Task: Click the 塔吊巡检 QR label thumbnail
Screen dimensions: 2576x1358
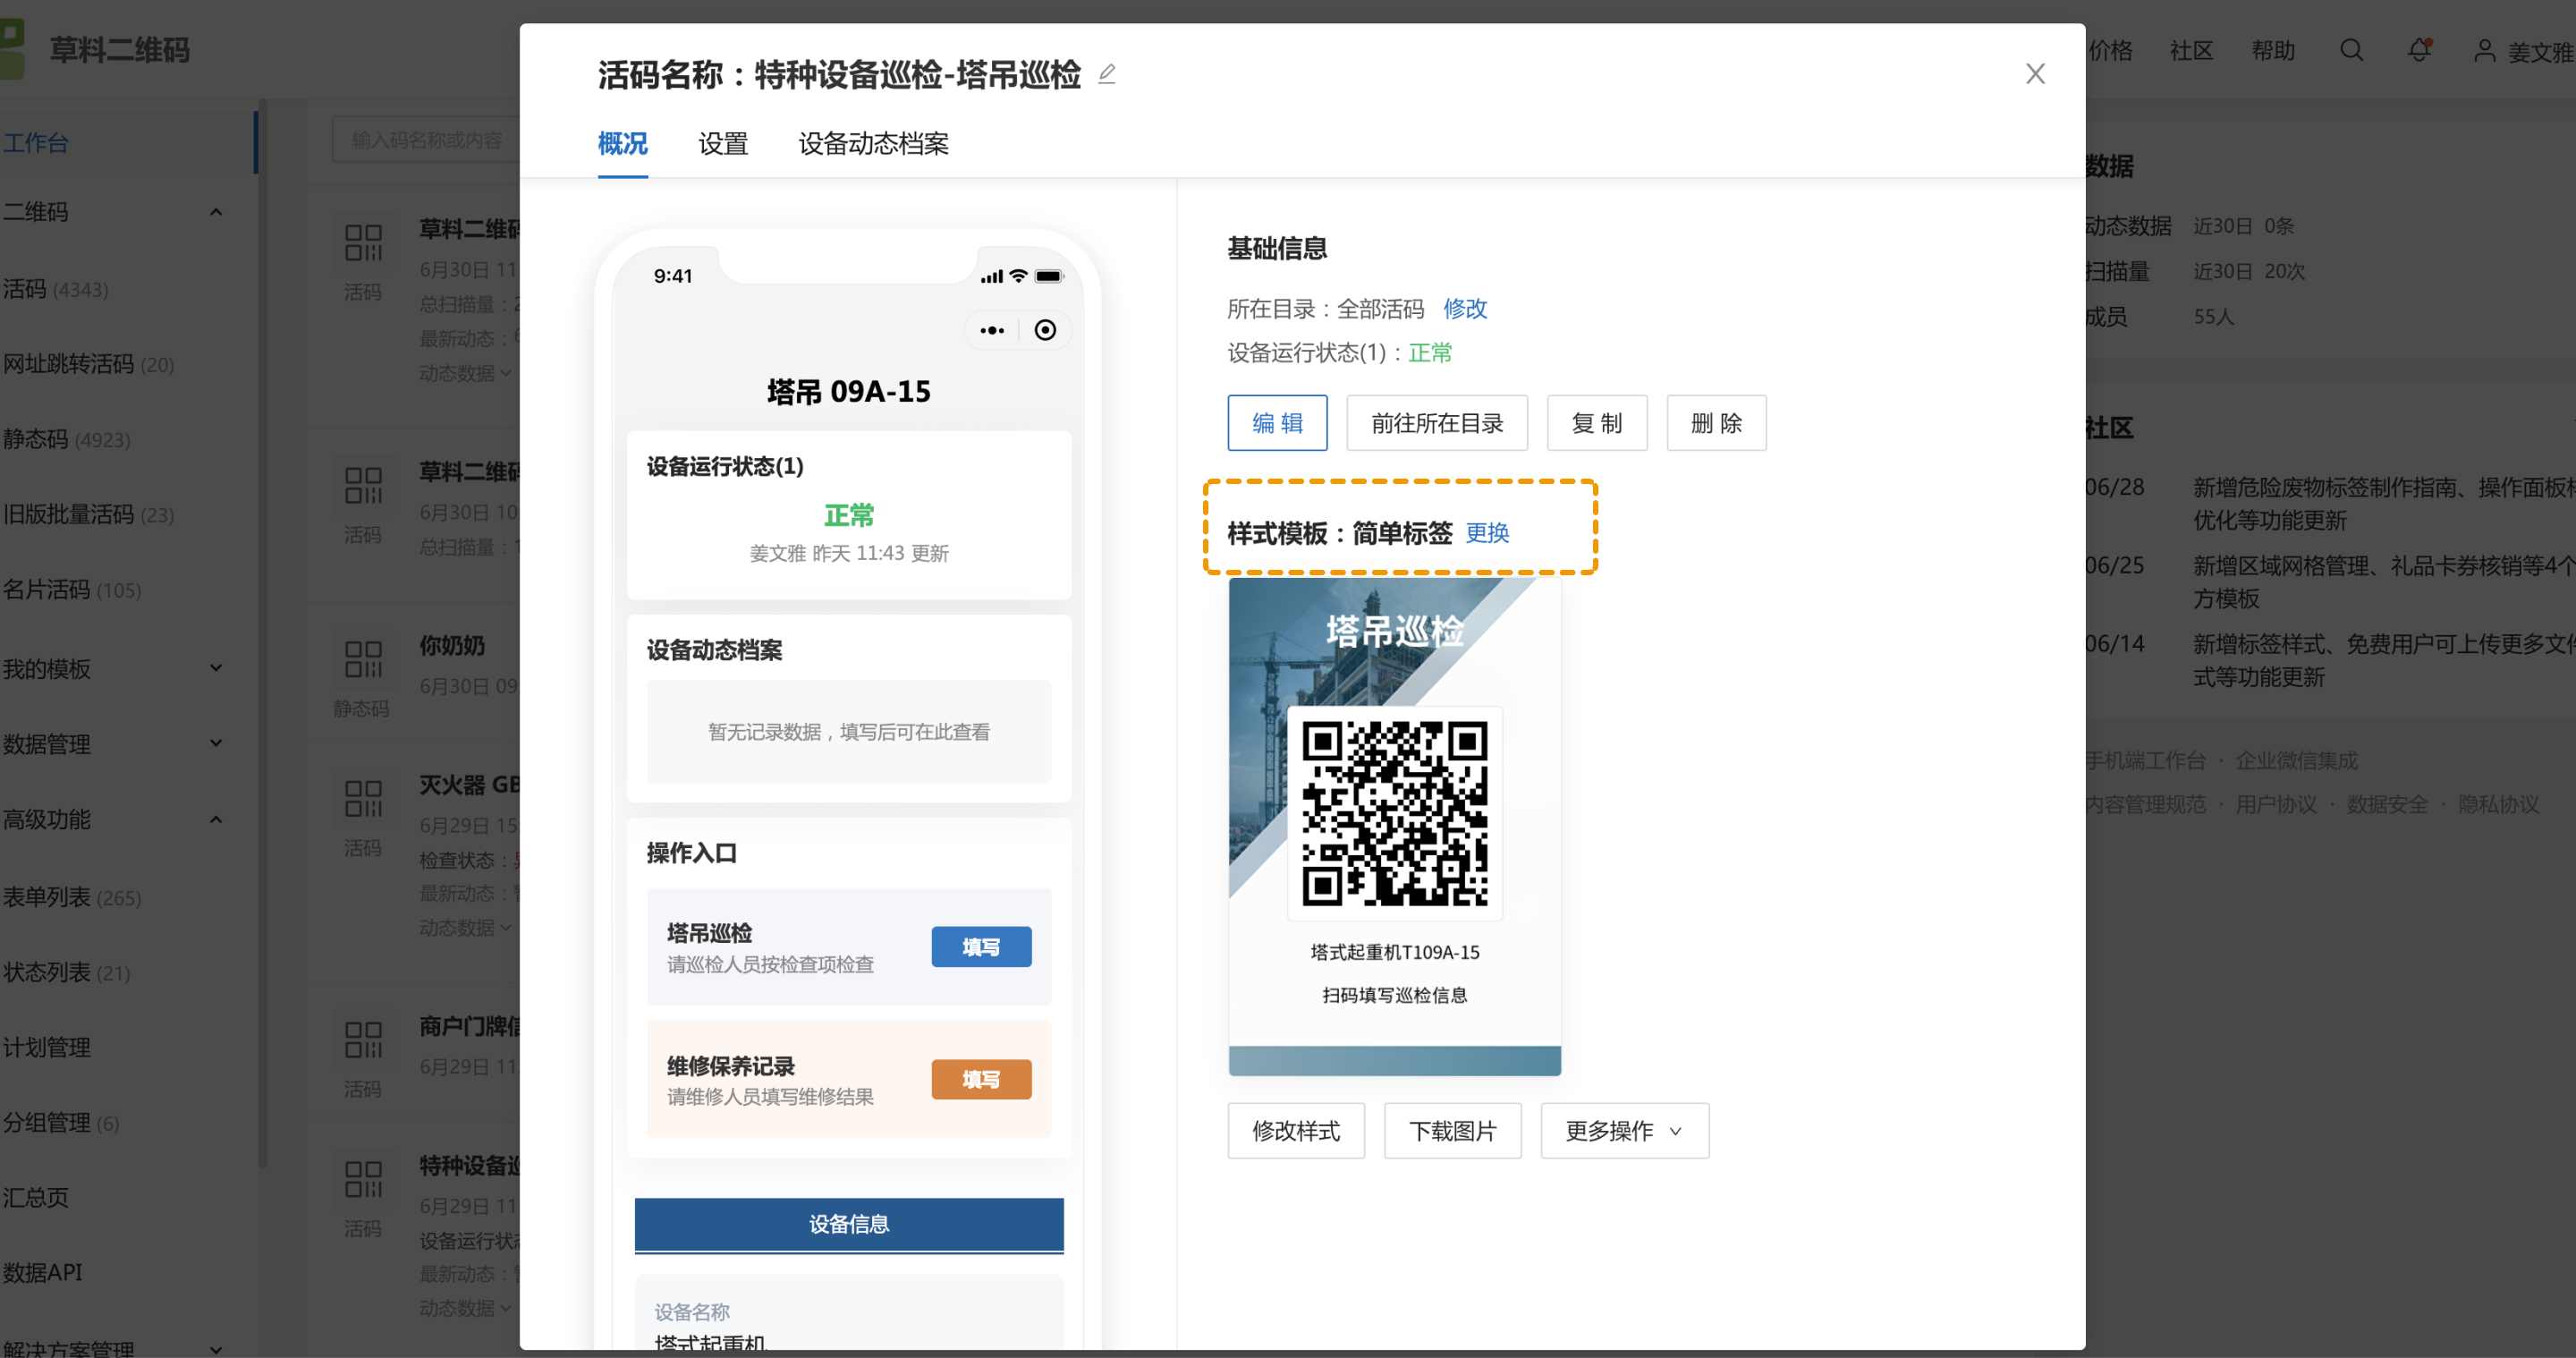Action: [1394, 826]
